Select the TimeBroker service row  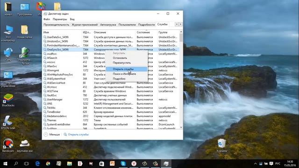111,112
